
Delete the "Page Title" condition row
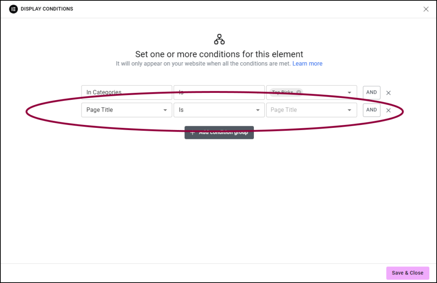click(388, 110)
